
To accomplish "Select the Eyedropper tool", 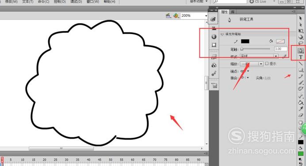I will [x=301, y=109].
